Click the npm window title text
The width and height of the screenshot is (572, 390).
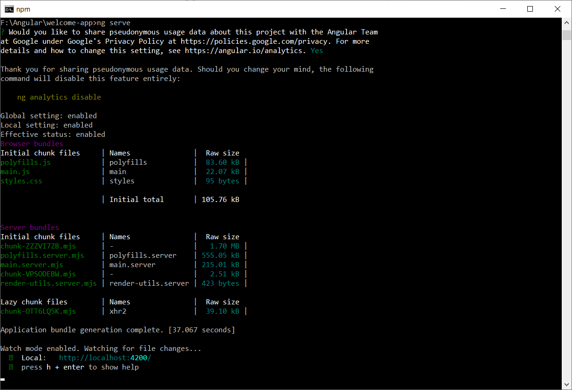pos(23,9)
